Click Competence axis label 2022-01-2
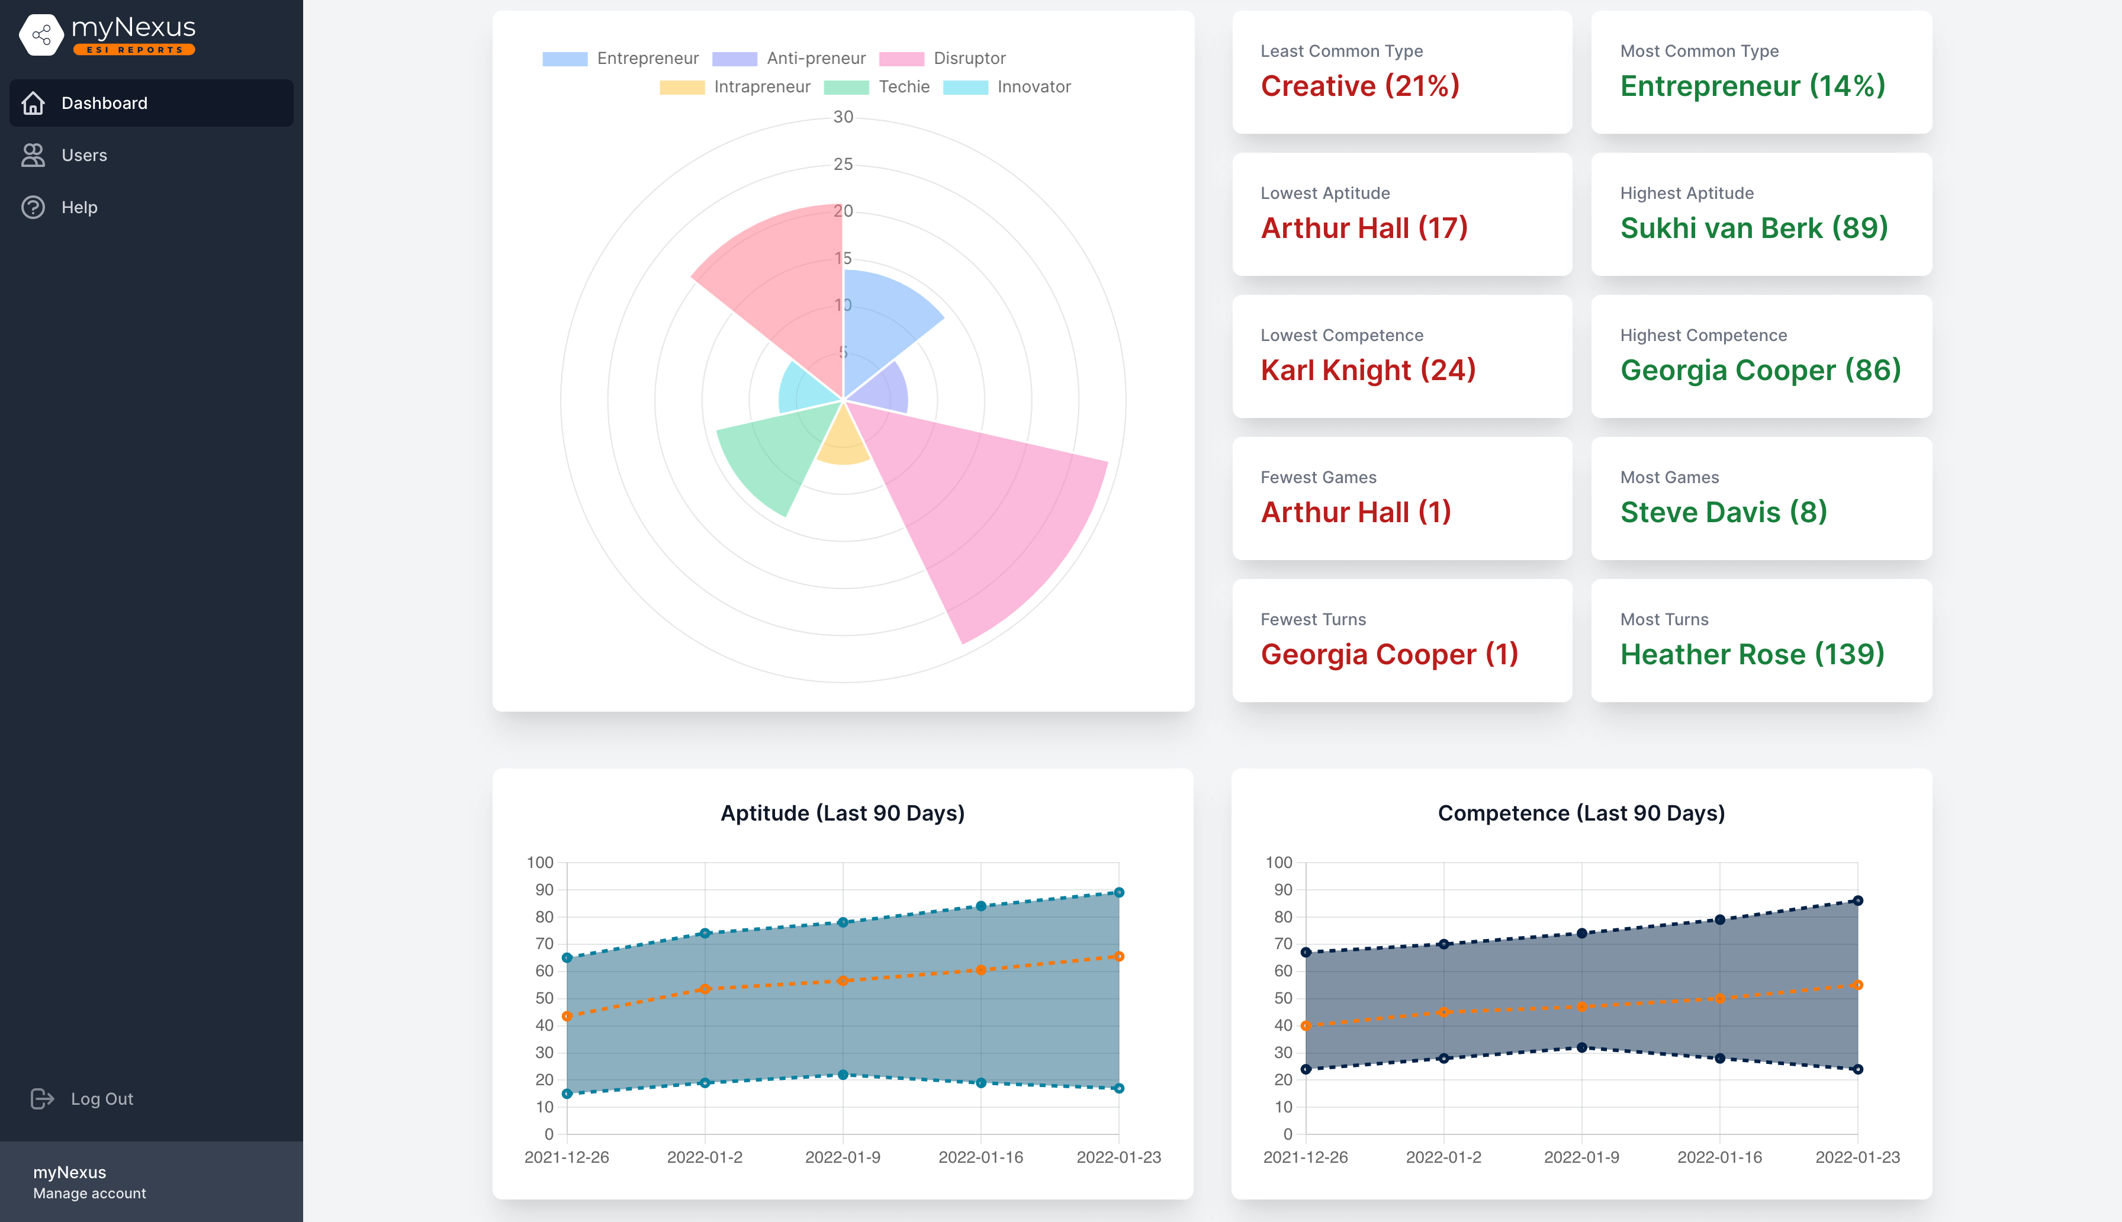2122x1222 pixels. [1443, 1157]
